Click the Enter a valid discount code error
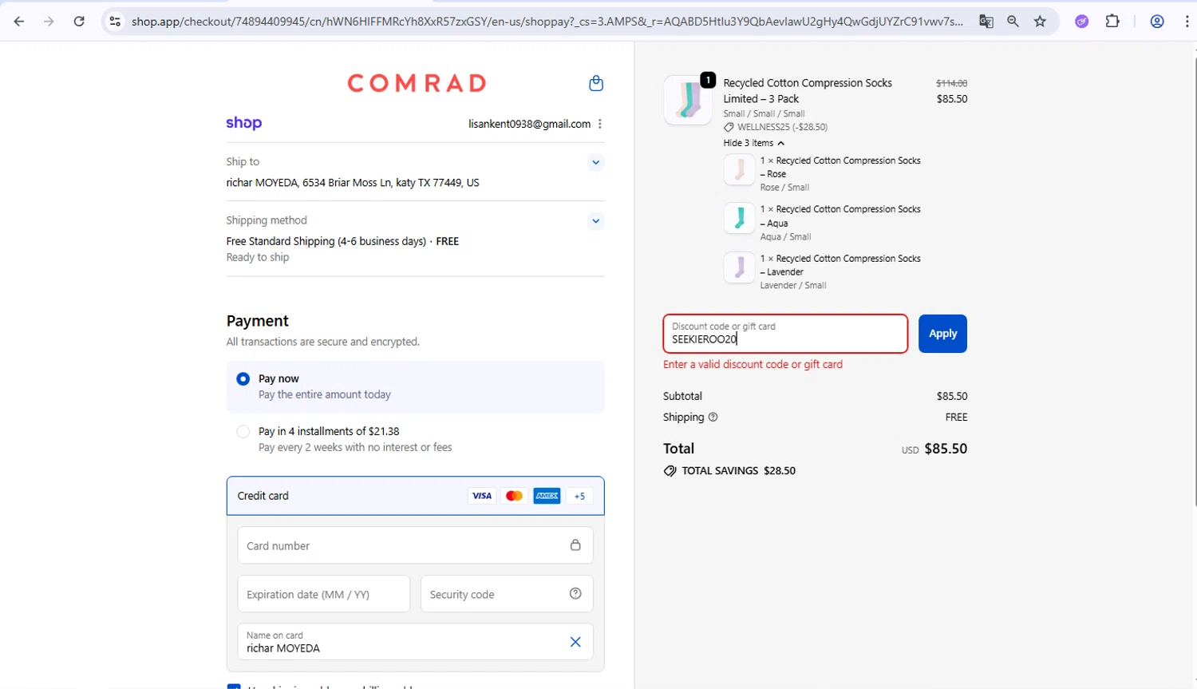 753,364
